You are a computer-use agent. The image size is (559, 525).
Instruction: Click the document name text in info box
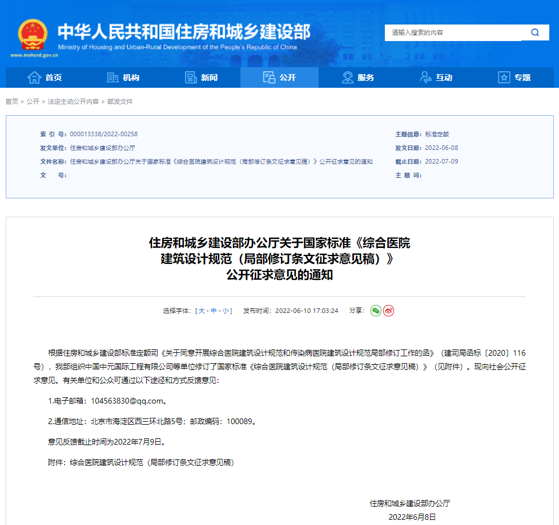tap(221, 161)
